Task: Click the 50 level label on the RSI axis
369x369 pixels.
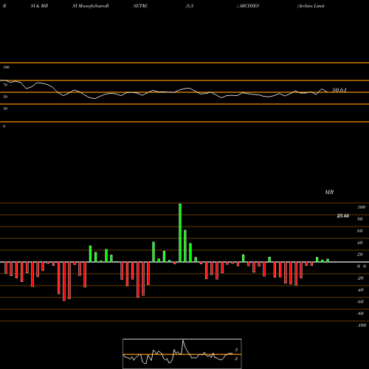Action: [5, 97]
